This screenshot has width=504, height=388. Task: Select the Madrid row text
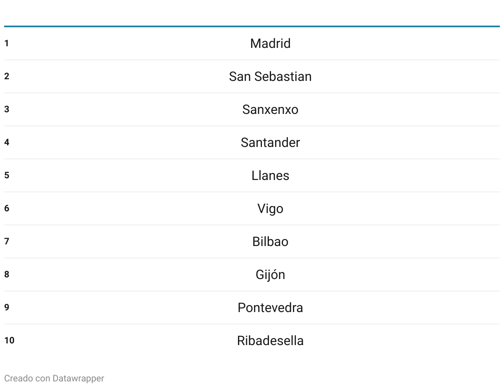coord(270,43)
